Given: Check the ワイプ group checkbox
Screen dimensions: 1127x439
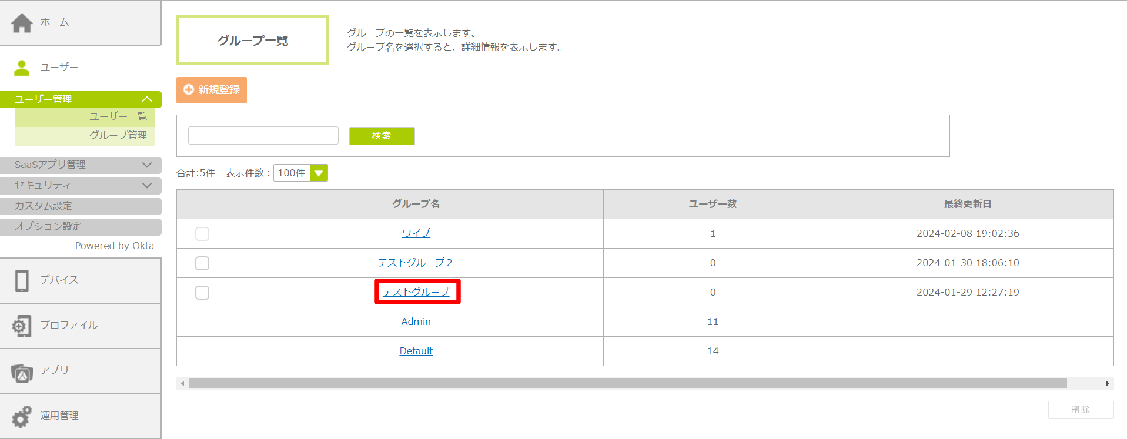Looking at the screenshot, I should [x=202, y=234].
